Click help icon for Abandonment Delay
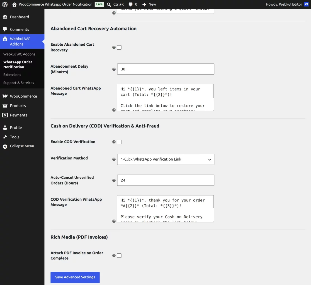This screenshot has height=285, width=311. click(x=114, y=69)
